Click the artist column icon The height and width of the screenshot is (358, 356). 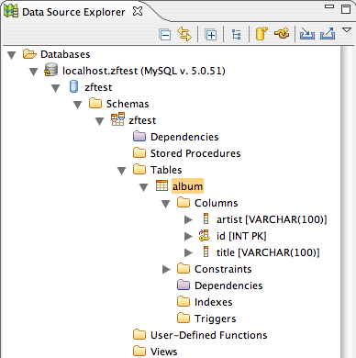pos(206,218)
